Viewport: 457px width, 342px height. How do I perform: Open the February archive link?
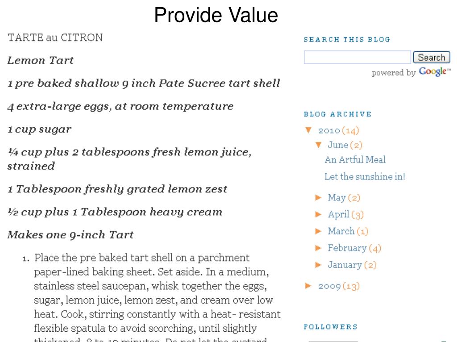tap(347, 248)
